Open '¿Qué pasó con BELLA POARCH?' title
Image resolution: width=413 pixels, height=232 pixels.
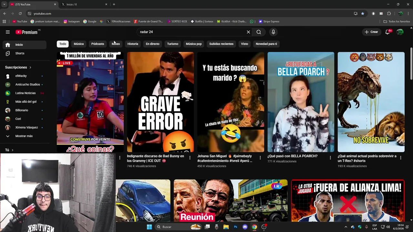292,156
